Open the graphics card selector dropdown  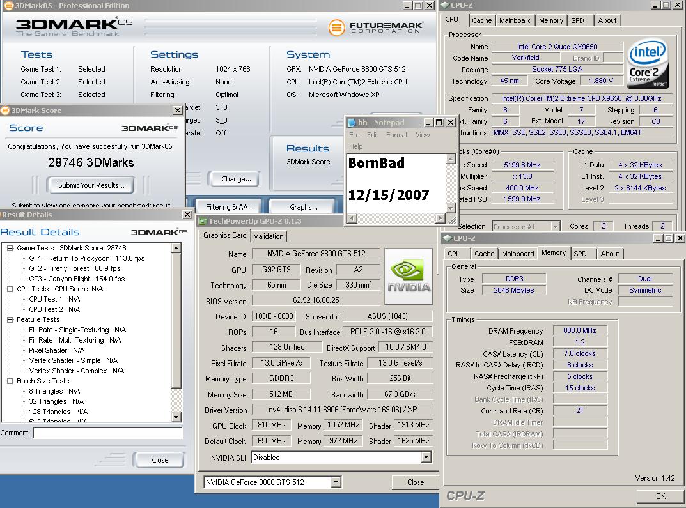pyautogui.click(x=336, y=482)
